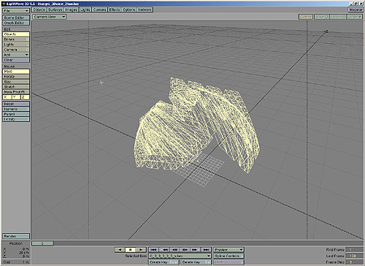
Task: Click the Render button
Action: (x=16, y=236)
